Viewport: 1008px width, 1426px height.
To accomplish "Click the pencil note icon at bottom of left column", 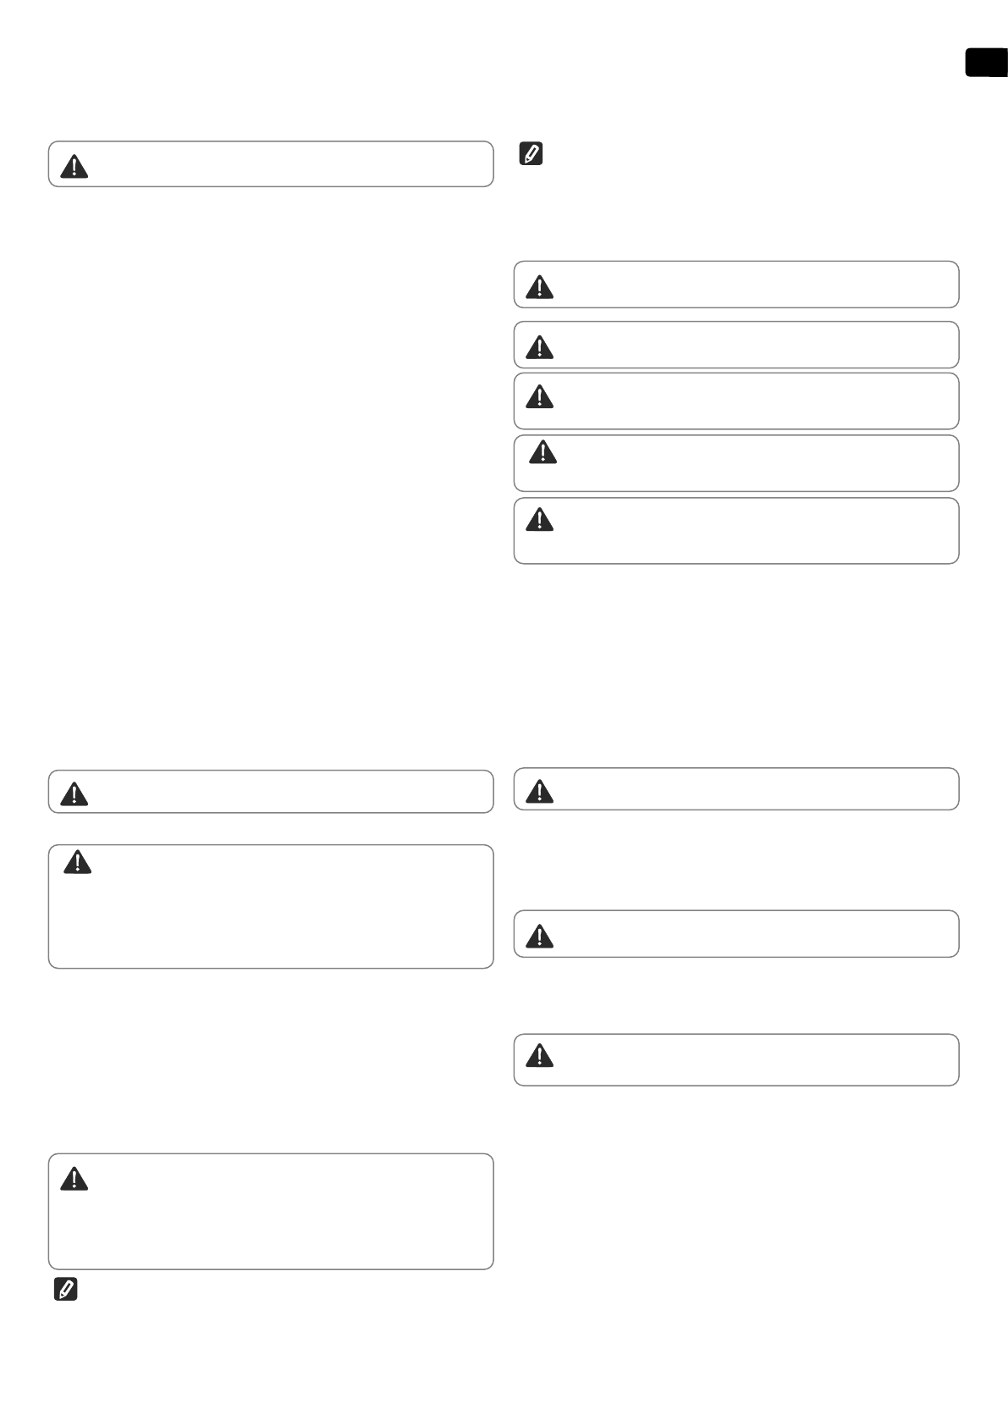I will (x=65, y=1290).
